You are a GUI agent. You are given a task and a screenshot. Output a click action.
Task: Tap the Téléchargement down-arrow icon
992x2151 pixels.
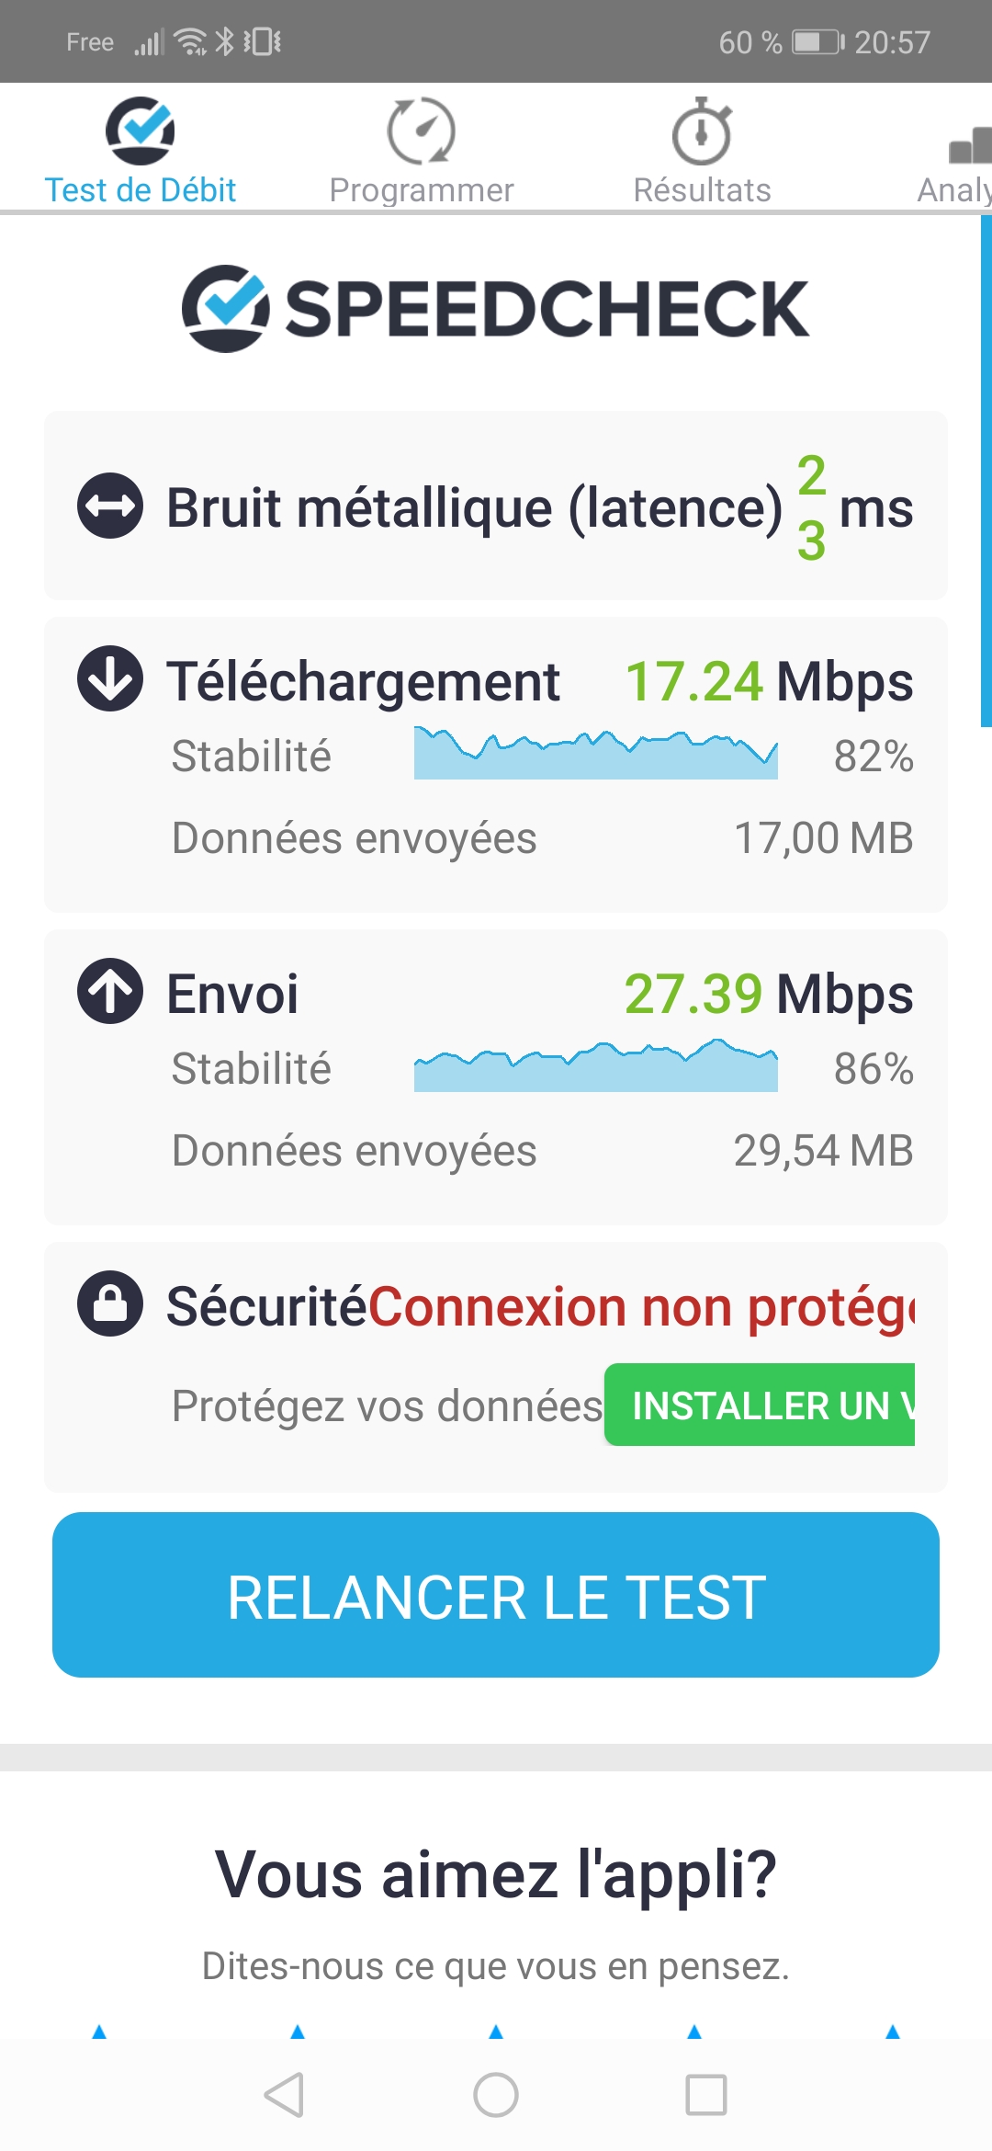click(110, 678)
